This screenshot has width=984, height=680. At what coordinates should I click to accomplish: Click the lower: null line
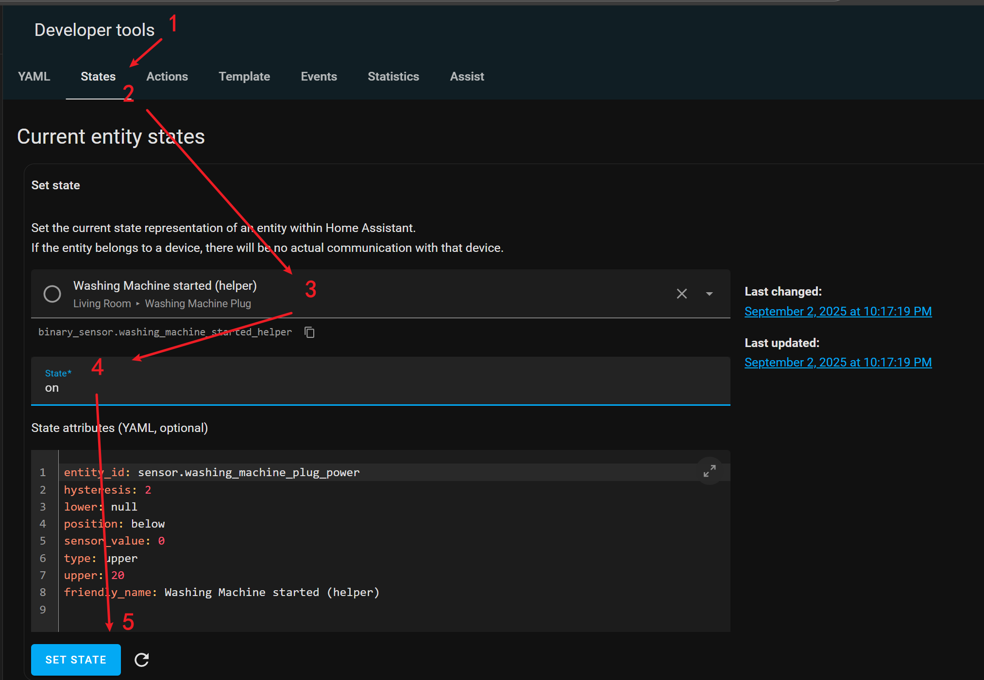click(101, 507)
